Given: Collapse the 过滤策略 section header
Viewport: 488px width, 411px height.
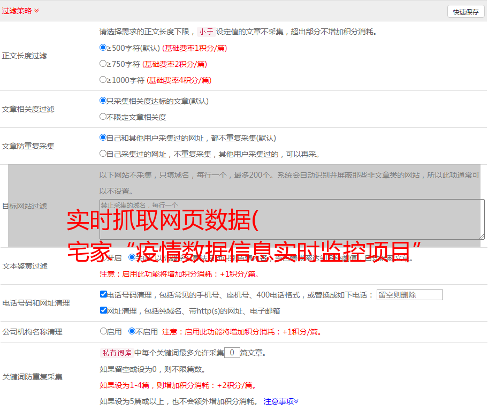Looking at the screenshot, I should coord(20,11).
